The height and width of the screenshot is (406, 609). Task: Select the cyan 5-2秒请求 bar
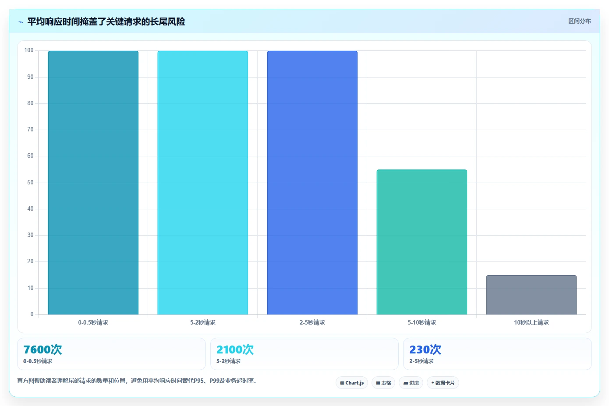[x=202, y=183]
